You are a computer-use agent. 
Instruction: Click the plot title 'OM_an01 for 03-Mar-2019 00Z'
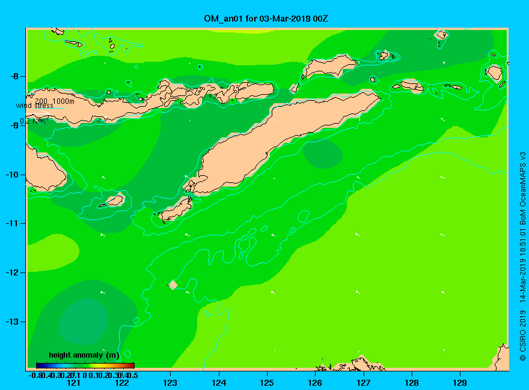coord(266,19)
